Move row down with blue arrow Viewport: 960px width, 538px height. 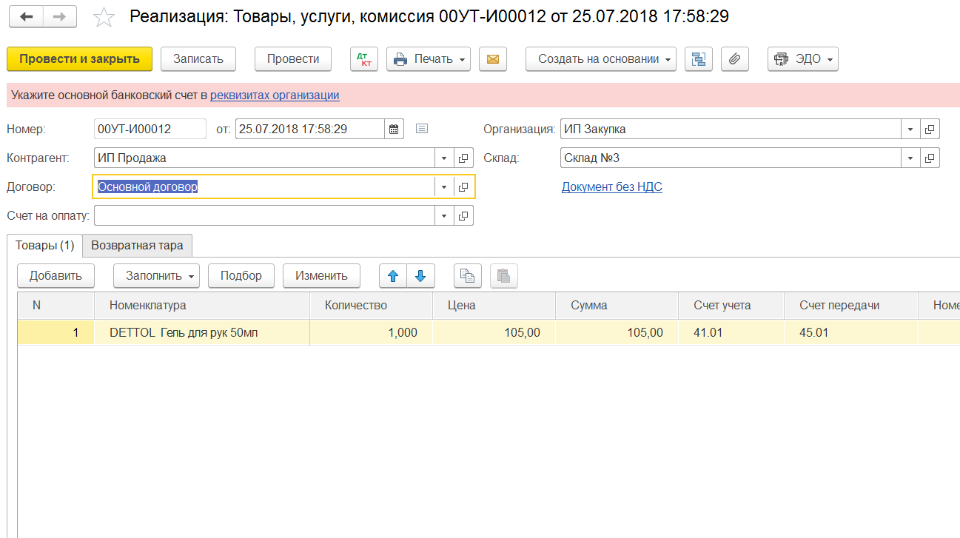click(420, 276)
